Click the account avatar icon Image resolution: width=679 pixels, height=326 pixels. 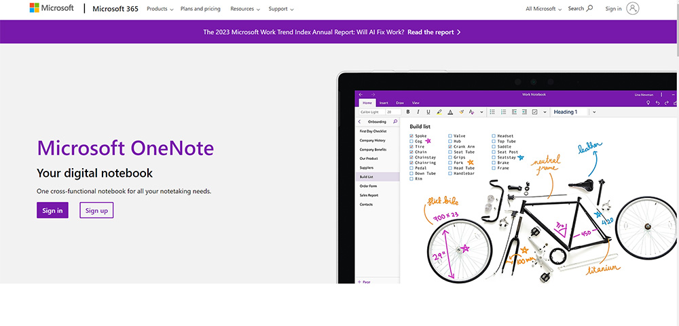[633, 9]
